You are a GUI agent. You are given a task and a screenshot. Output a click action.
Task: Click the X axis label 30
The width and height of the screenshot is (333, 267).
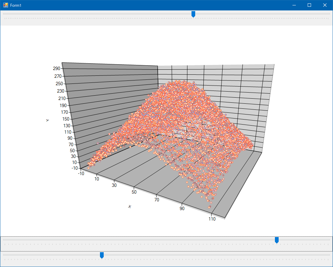(114, 185)
